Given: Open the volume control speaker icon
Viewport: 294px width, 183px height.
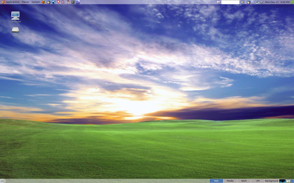Looking at the screenshot, I should pyautogui.click(x=262, y=2).
